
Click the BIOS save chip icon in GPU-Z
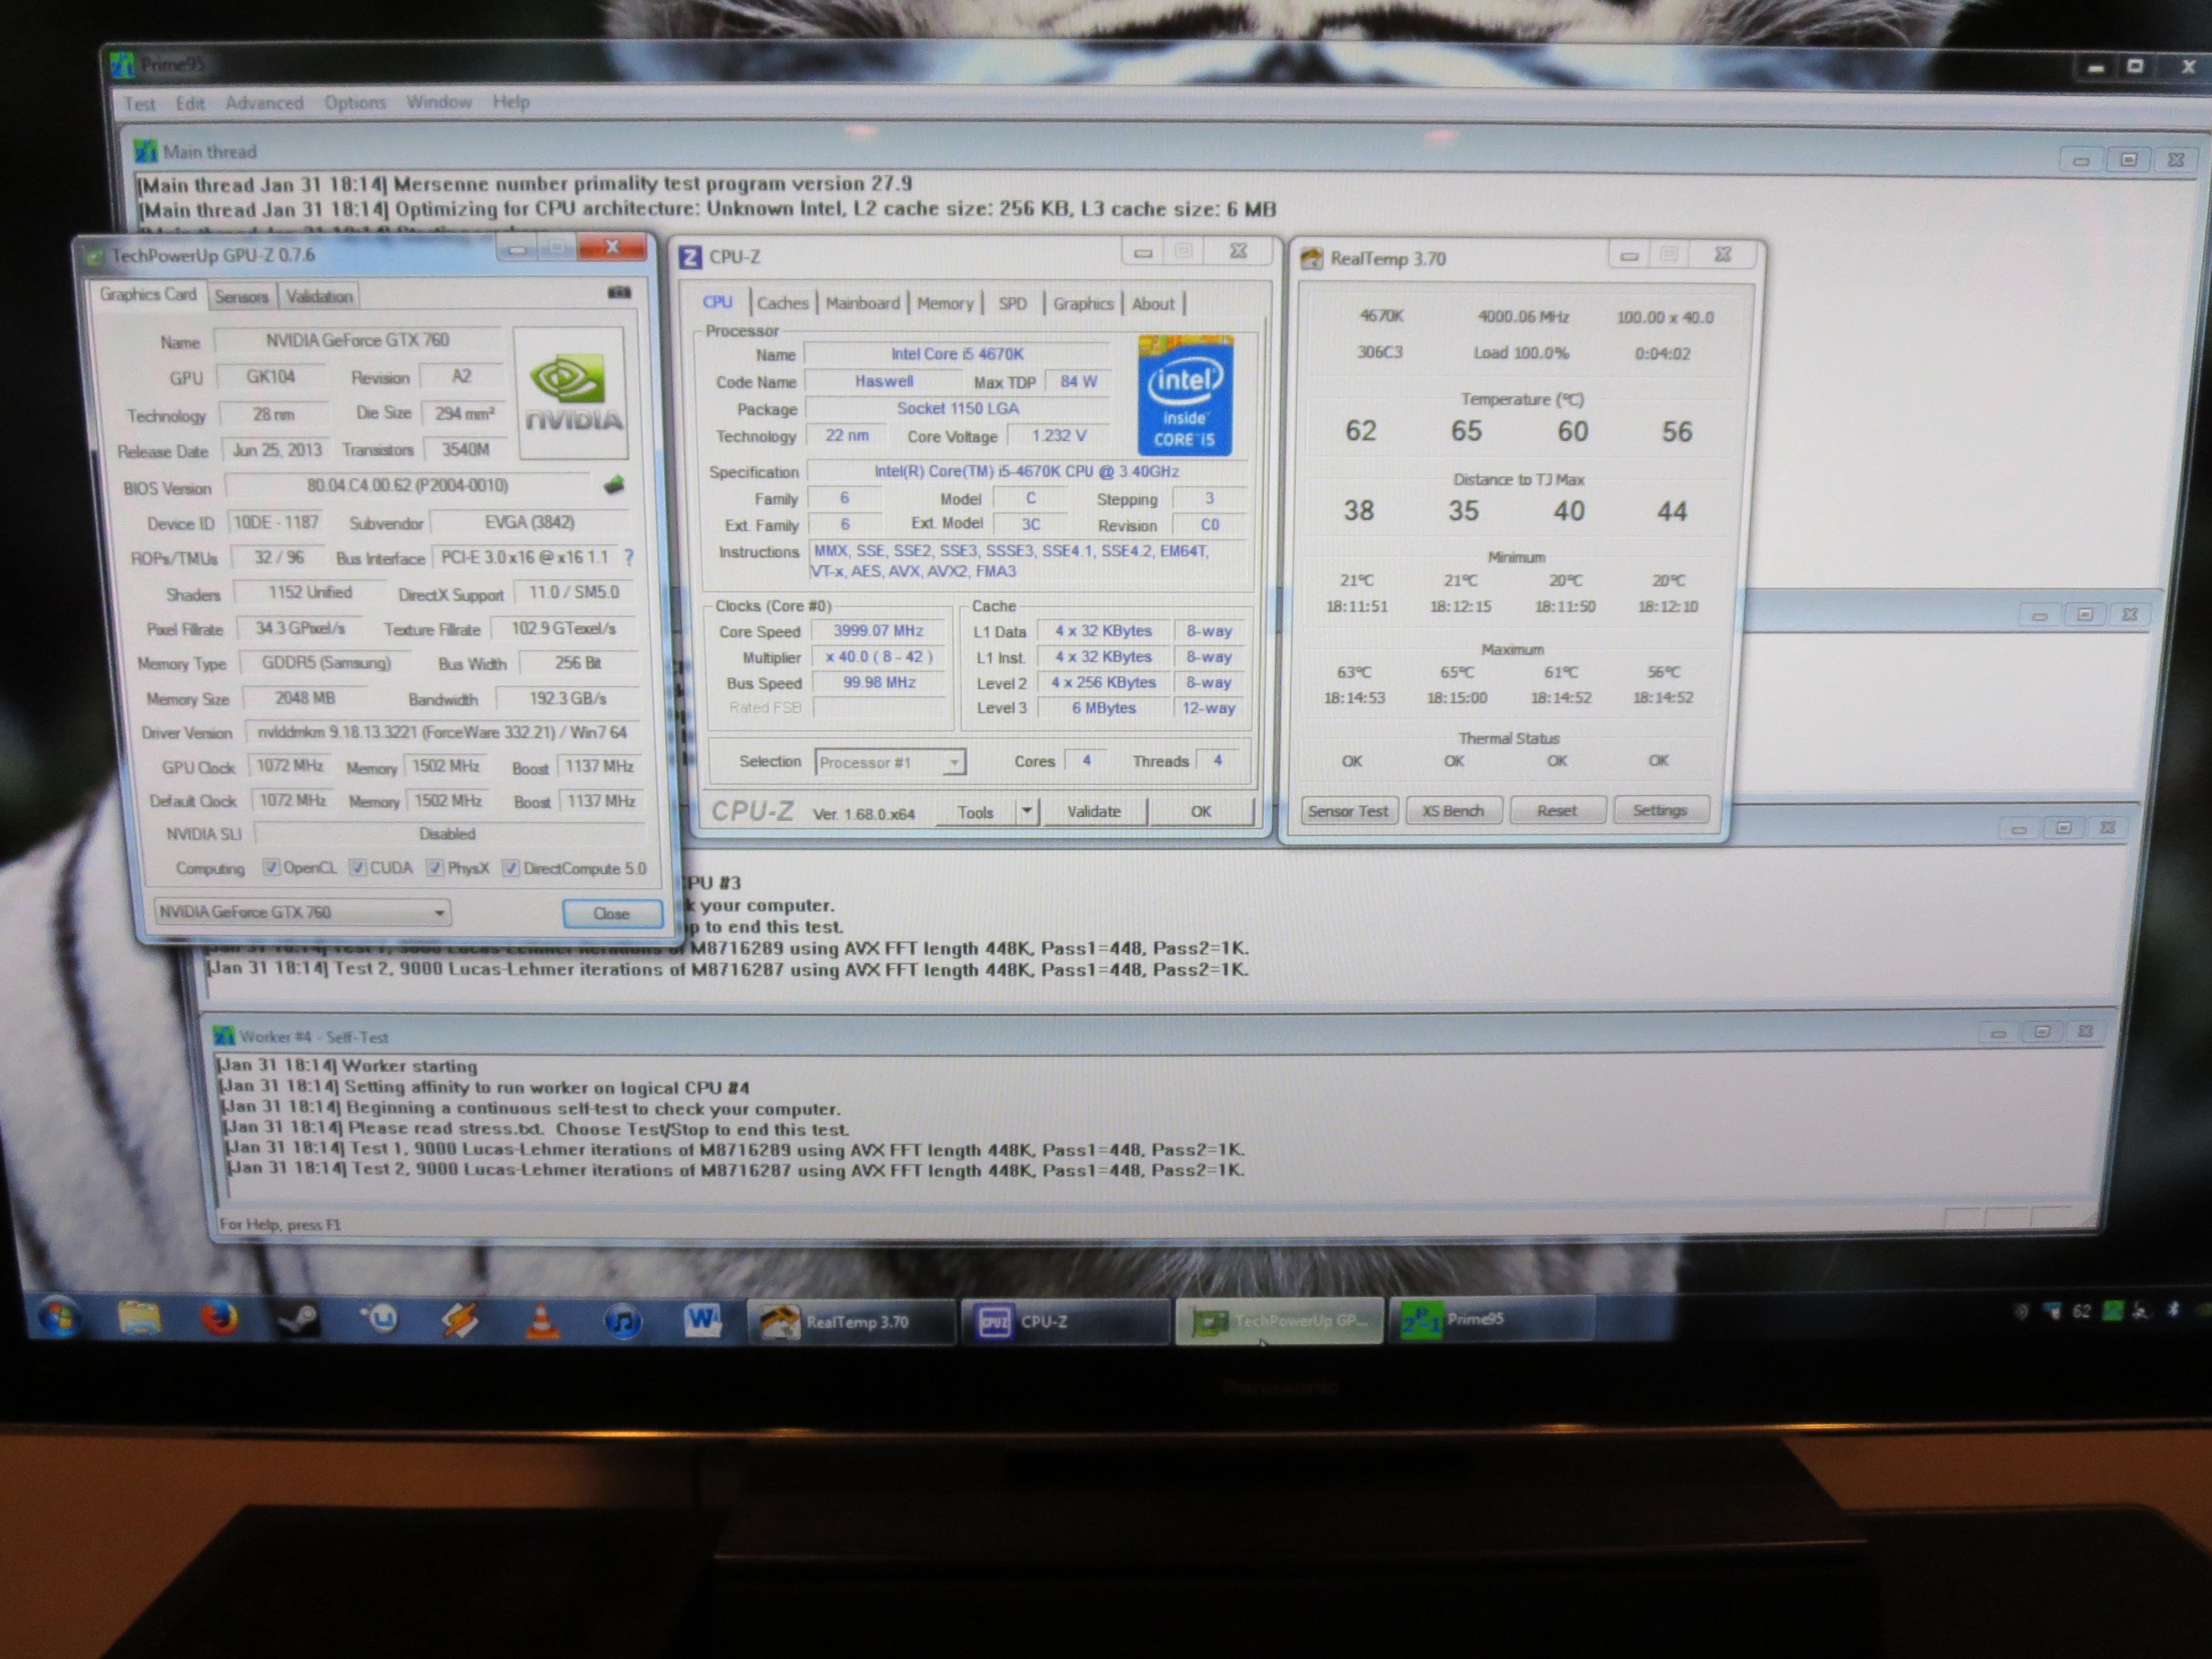pos(613,485)
